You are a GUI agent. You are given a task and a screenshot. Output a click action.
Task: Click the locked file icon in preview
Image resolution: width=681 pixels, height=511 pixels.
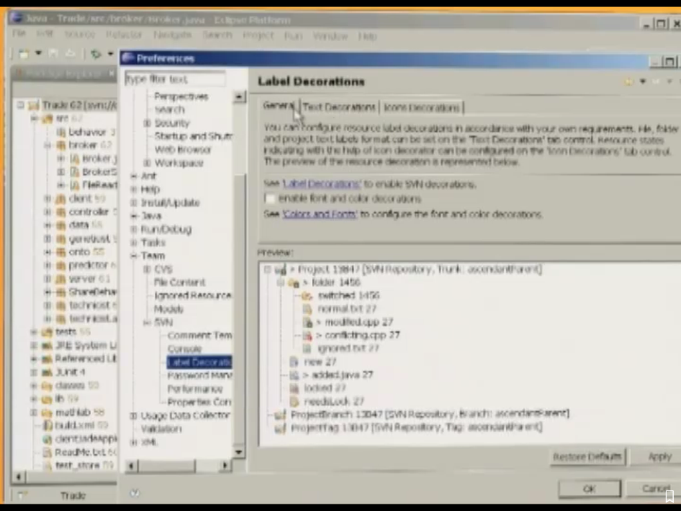pyautogui.click(x=294, y=388)
